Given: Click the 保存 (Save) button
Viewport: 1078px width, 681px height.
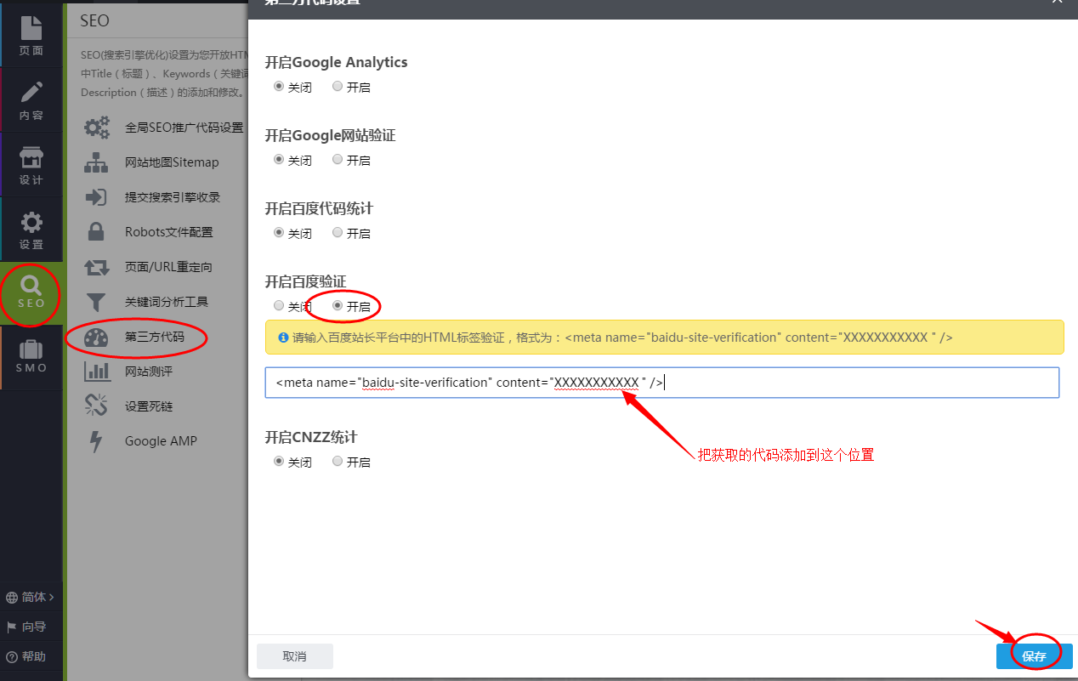Looking at the screenshot, I should [x=1034, y=656].
